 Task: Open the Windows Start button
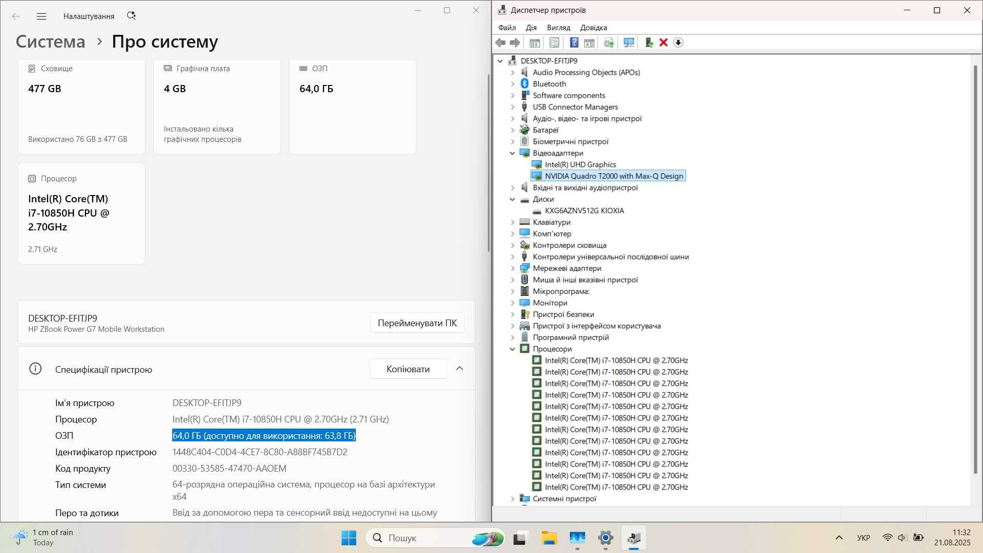point(349,538)
